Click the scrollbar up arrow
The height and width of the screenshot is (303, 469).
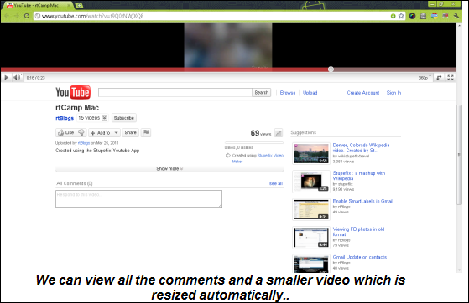pyautogui.click(x=459, y=26)
